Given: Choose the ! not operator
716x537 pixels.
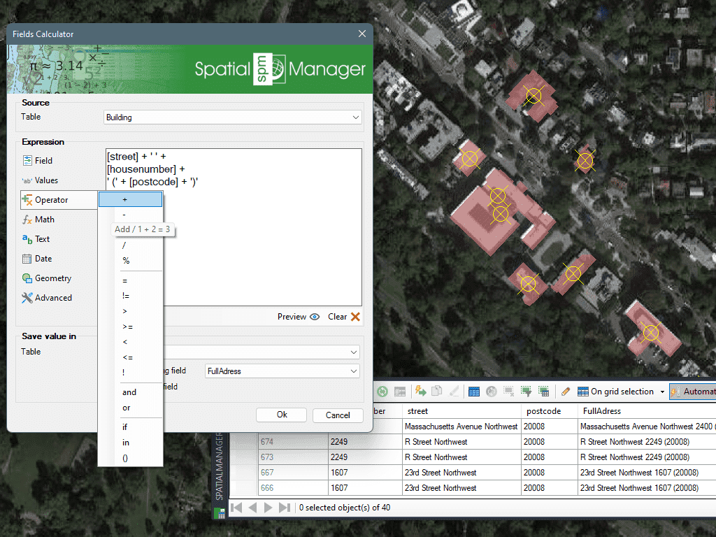Looking at the screenshot, I should pos(131,373).
